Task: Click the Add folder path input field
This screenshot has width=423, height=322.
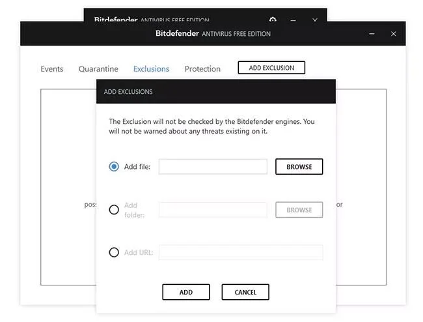Action: (213, 210)
